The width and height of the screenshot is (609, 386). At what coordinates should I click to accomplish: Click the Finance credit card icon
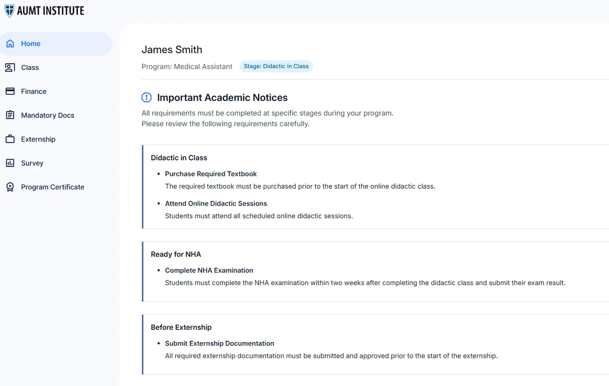point(10,91)
